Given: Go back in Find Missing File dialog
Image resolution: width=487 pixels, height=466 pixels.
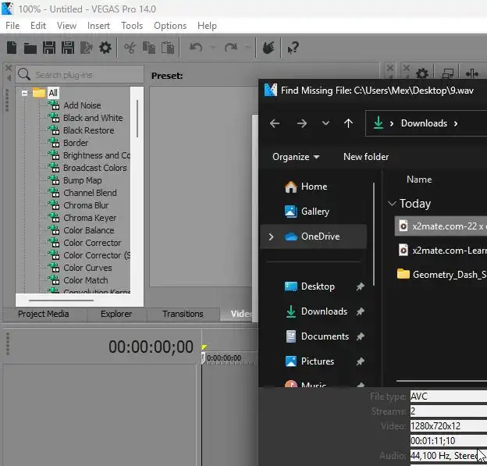Looking at the screenshot, I should pos(275,123).
